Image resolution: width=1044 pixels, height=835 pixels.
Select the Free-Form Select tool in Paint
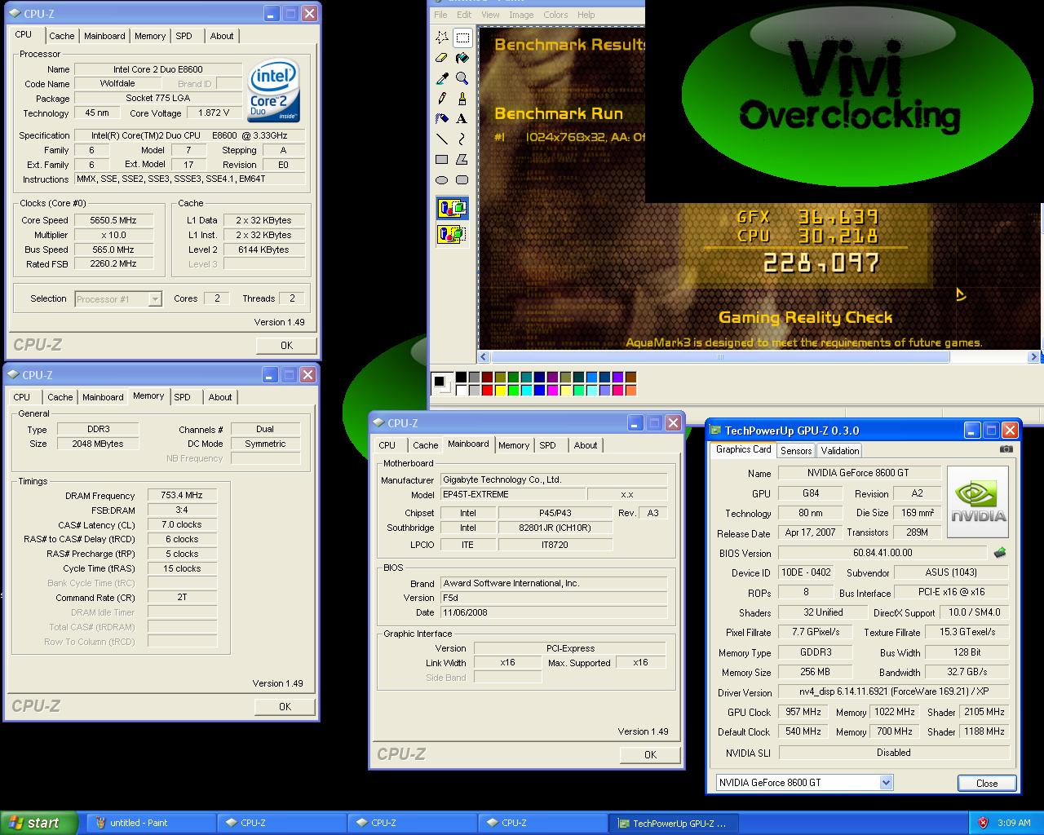coord(442,38)
